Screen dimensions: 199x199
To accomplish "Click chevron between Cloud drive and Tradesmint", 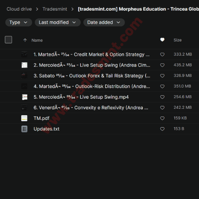I will point(37,9).
